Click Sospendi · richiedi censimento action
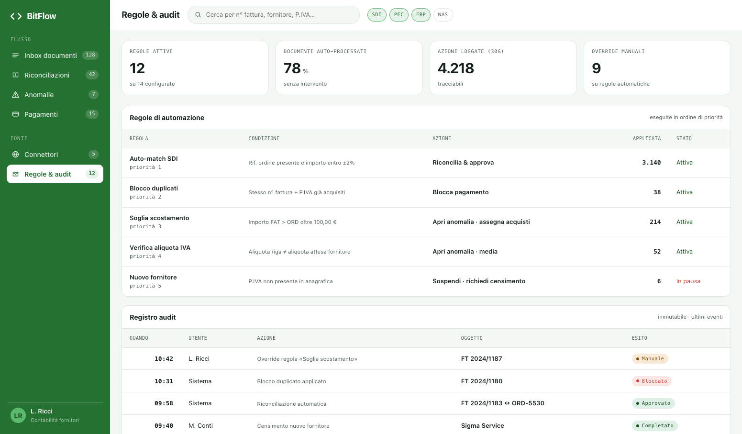The width and height of the screenshot is (742, 434). (x=479, y=281)
